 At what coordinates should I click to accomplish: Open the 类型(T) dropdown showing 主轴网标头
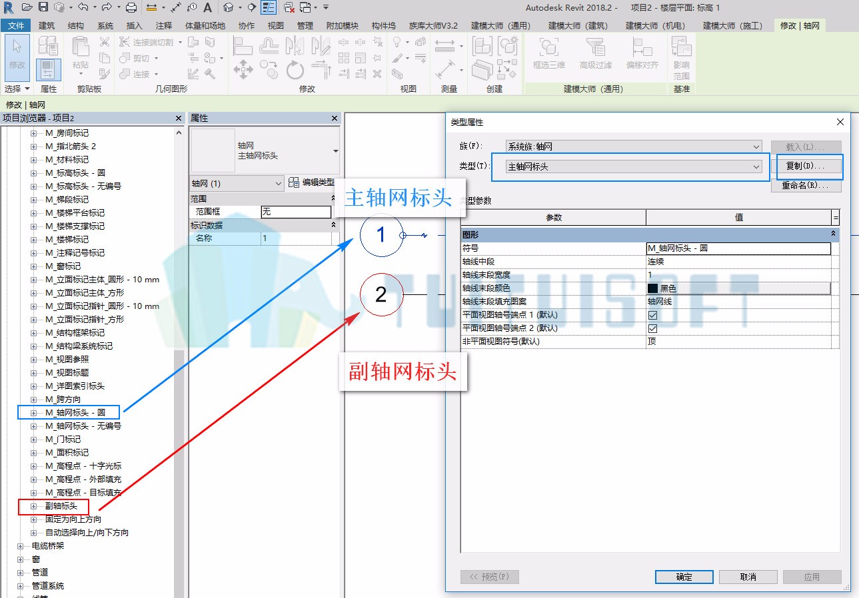(x=633, y=166)
